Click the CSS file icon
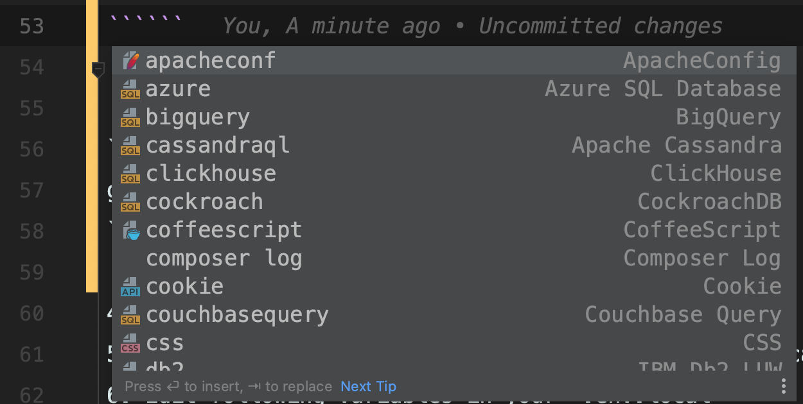Image resolution: width=803 pixels, height=404 pixels. coord(130,342)
